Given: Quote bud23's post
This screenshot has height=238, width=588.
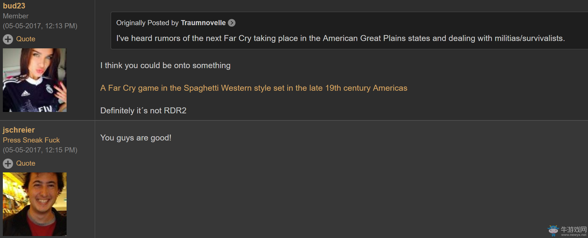Looking at the screenshot, I should pyautogui.click(x=26, y=39).
